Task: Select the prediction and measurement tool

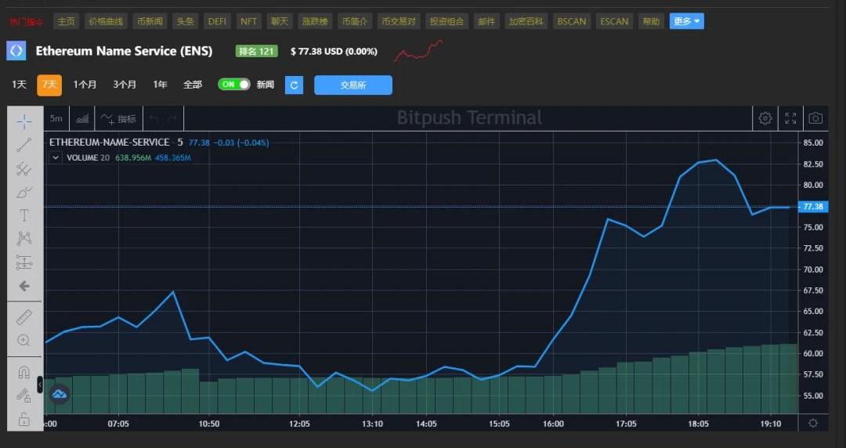Action: pyautogui.click(x=24, y=262)
